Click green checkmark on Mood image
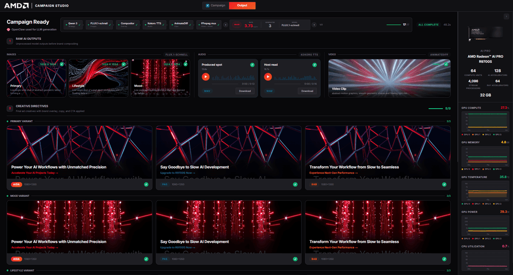This screenshot has width=513, height=275. tap(186, 64)
